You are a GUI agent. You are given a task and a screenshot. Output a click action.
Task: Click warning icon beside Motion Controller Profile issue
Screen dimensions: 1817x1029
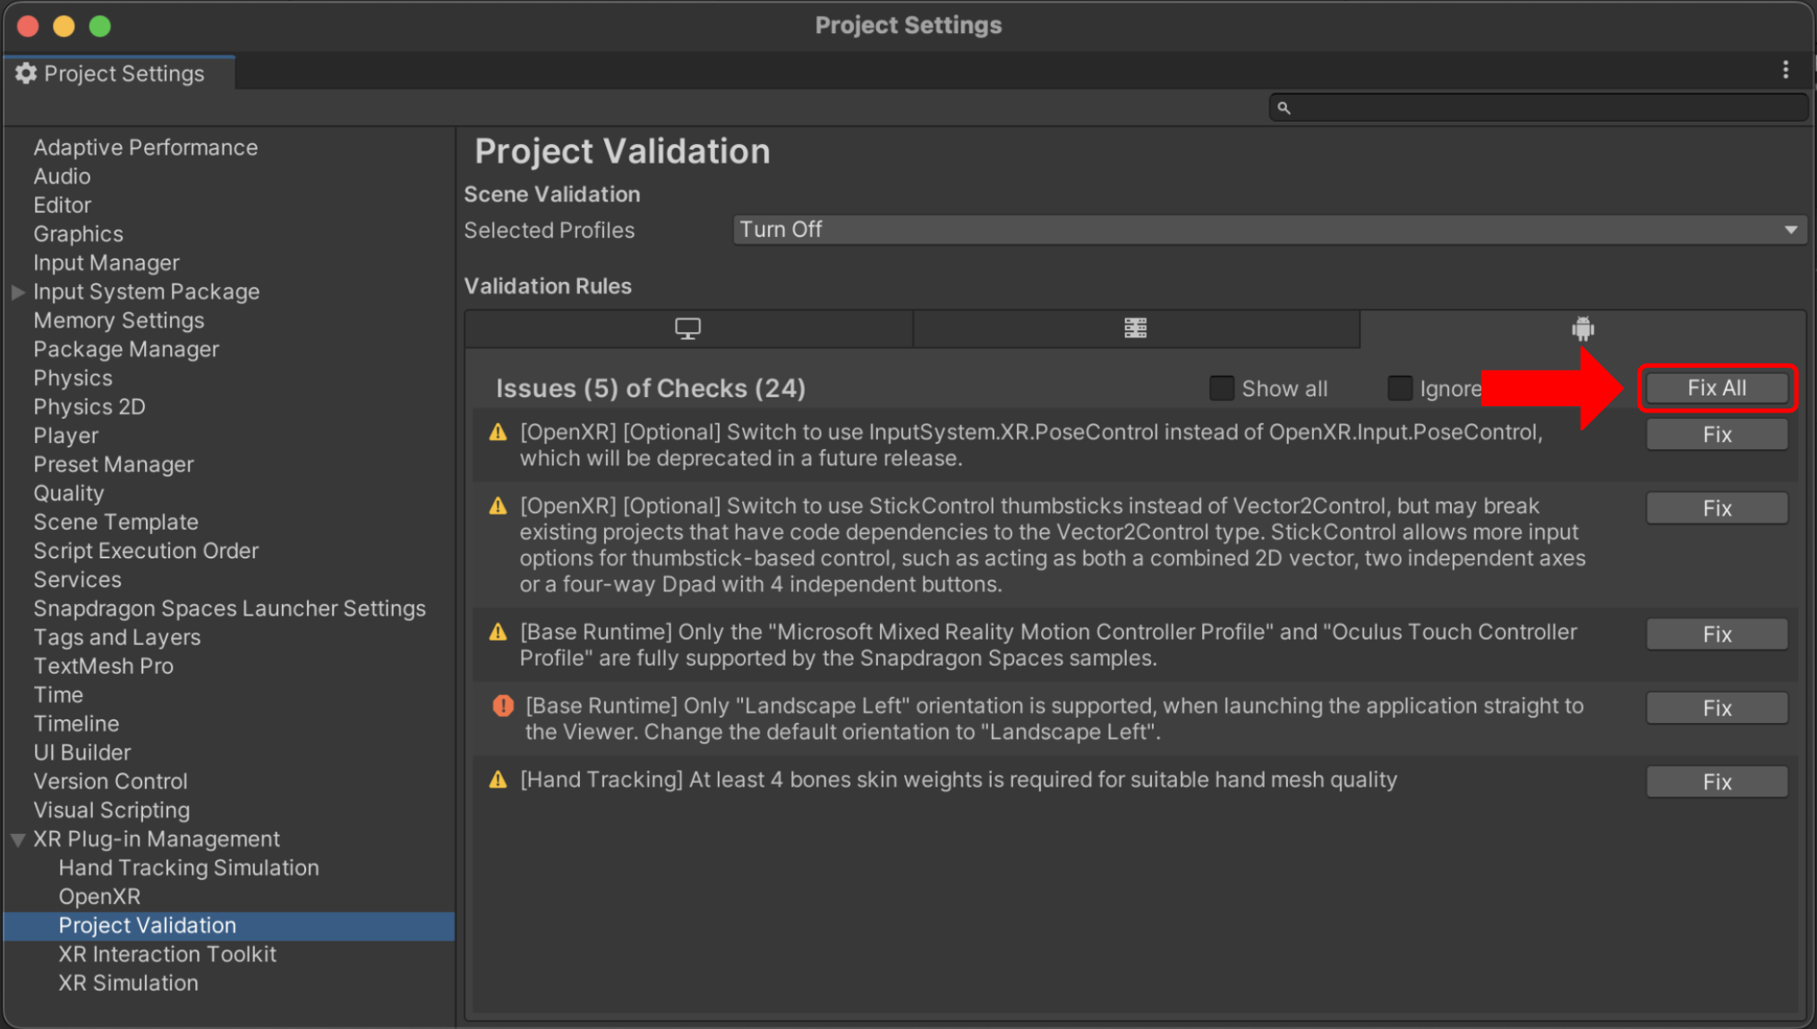(x=498, y=633)
